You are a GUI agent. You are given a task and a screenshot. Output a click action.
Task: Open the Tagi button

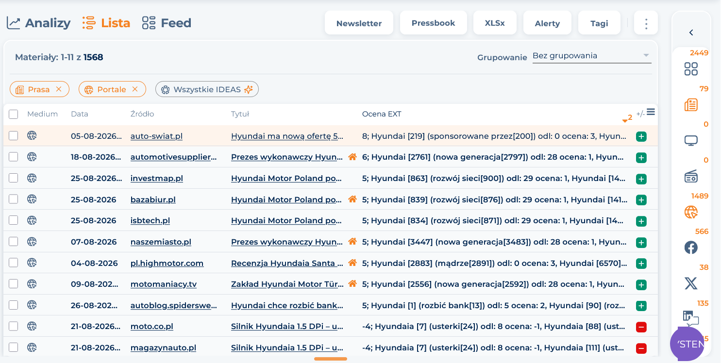tap(599, 23)
